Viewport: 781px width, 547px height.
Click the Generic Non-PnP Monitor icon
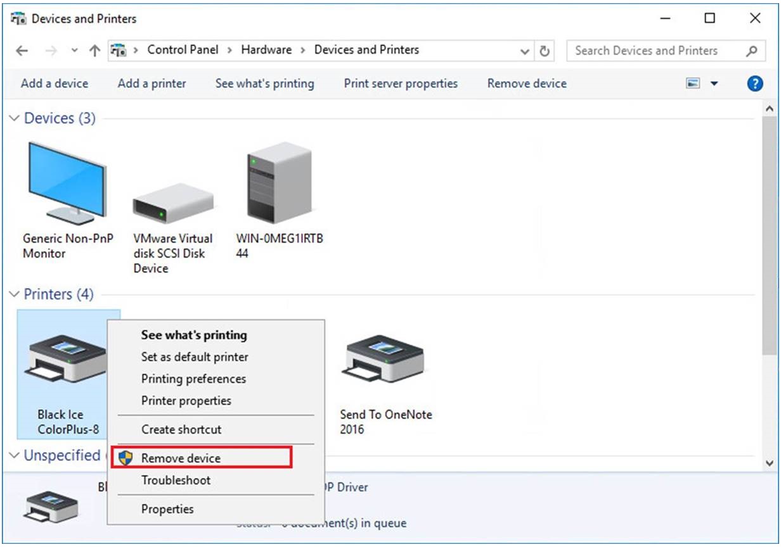(66, 182)
